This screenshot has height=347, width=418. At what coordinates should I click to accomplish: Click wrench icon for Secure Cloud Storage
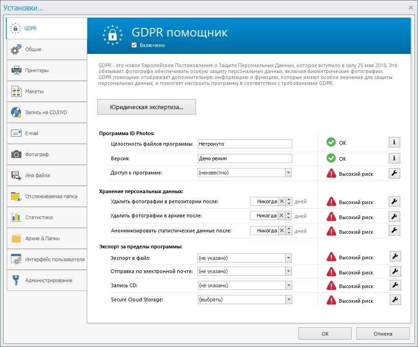click(x=395, y=300)
